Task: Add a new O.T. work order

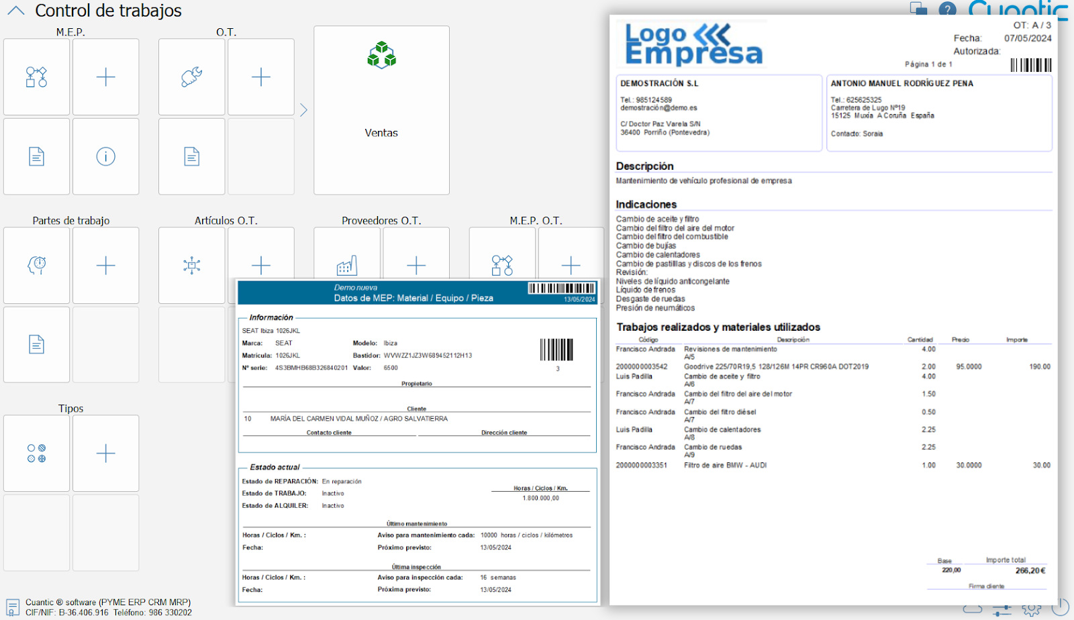Action: click(260, 76)
